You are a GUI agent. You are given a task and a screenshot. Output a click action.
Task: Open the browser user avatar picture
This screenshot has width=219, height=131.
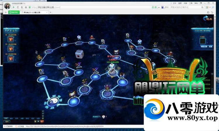coord(7,6)
